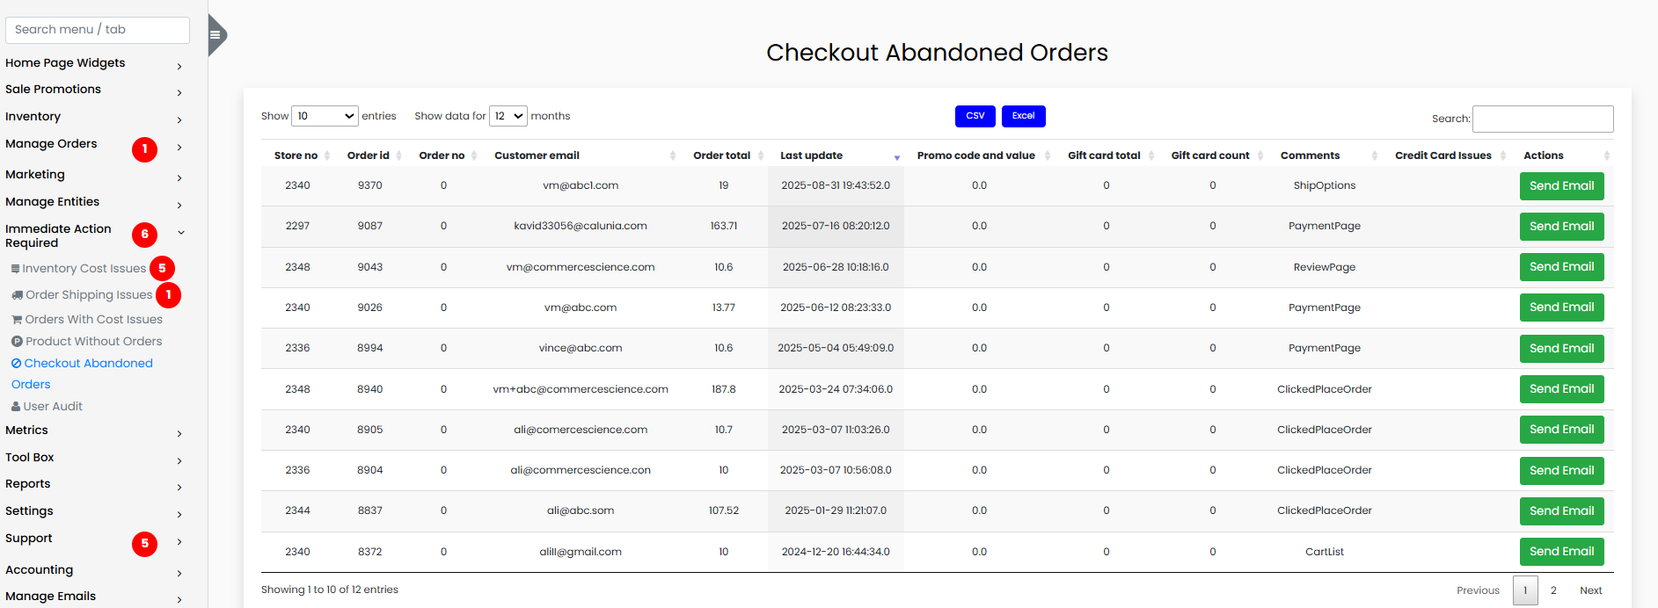Export the table with the CSV button
The image size is (1658, 608).
tap(975, 116)
